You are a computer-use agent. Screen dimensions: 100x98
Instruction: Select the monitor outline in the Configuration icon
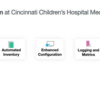pos(51,44)
